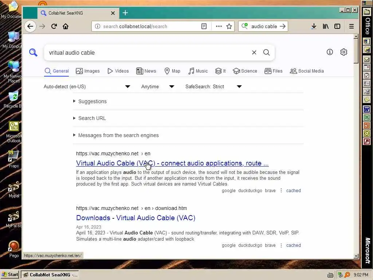Switch to the Science category tab
The image size is (373, 280).
pyautogui.click(x=245, y=71)
